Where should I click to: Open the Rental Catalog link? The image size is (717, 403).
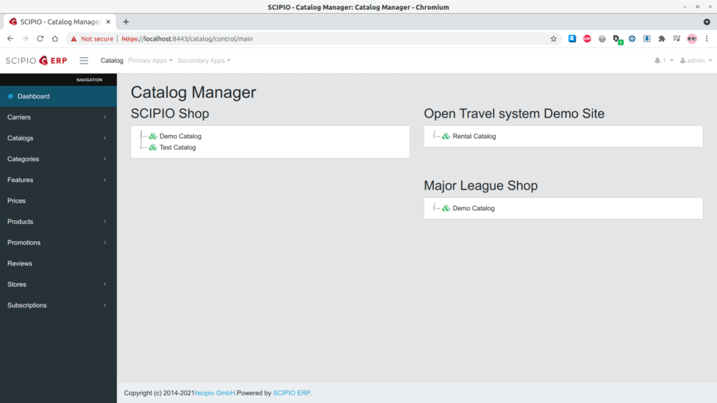click(x=474, y=136)
